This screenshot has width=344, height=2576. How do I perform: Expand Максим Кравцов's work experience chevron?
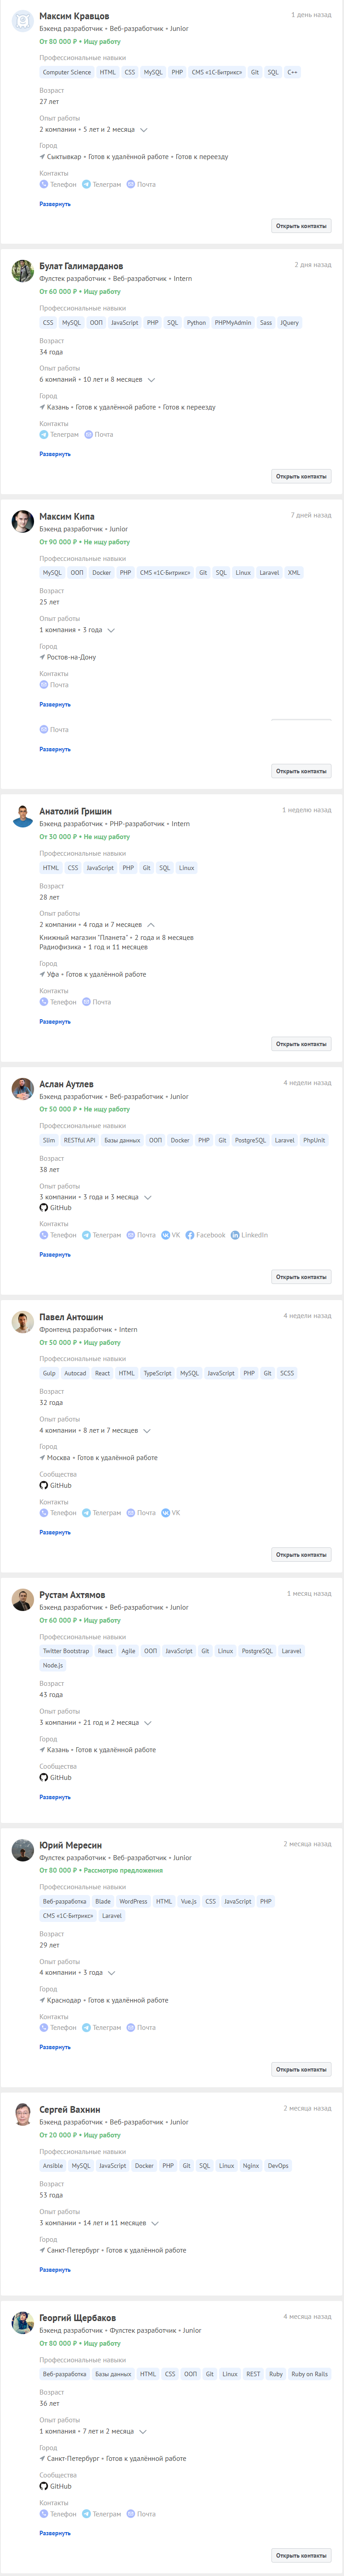coord(144,130)
